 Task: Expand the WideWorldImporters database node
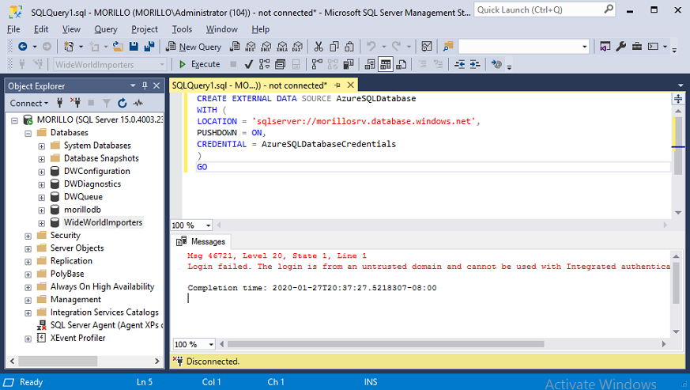pos(41,223)
